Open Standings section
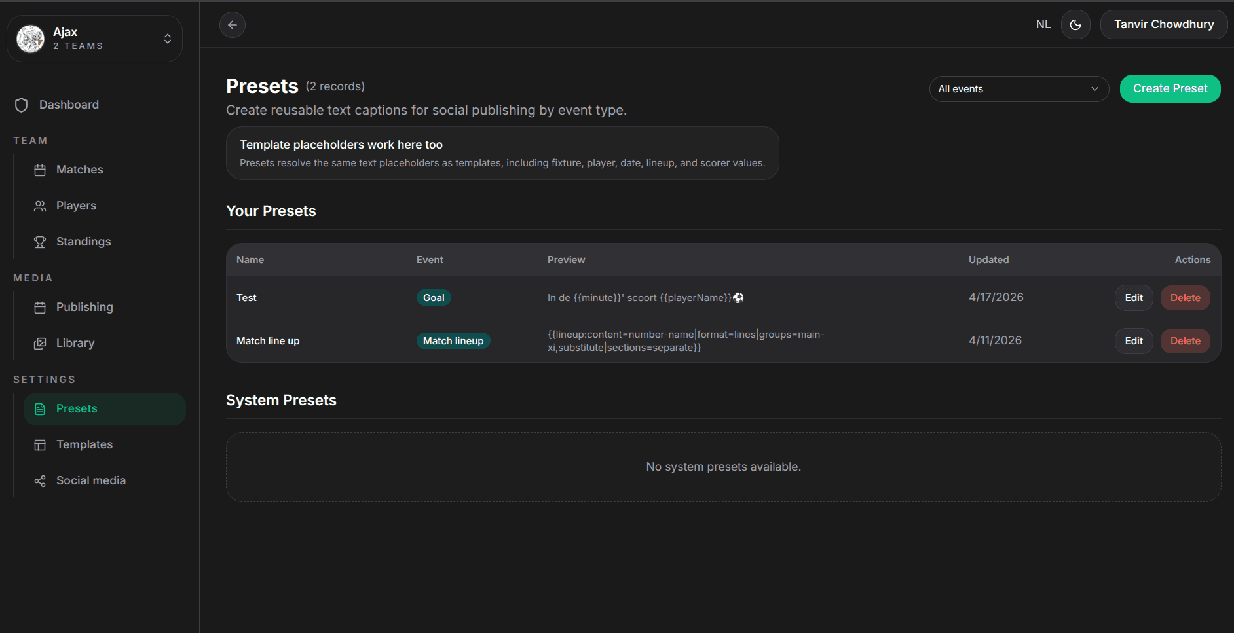Image resolution: width=1234 pixels, height=633 pixels. pos(84,242)
